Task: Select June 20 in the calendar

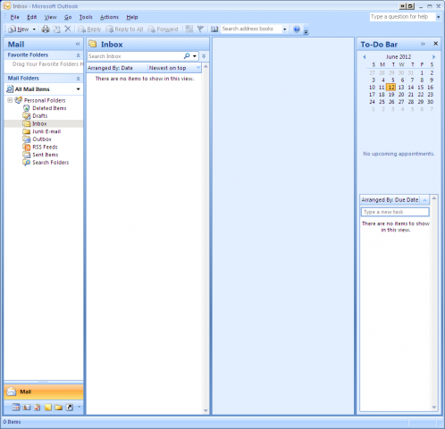Action: (401, 95)
